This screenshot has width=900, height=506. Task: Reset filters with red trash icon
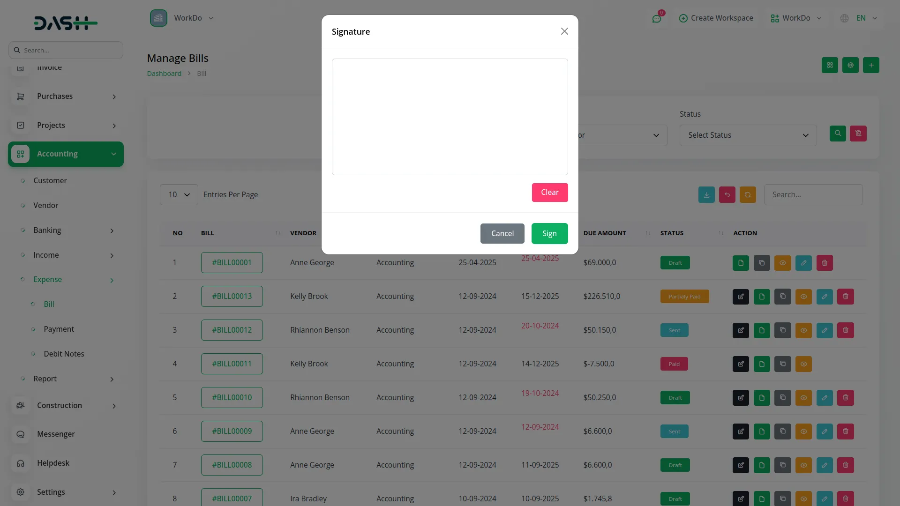pyautogui.click(x=858, y=134)
